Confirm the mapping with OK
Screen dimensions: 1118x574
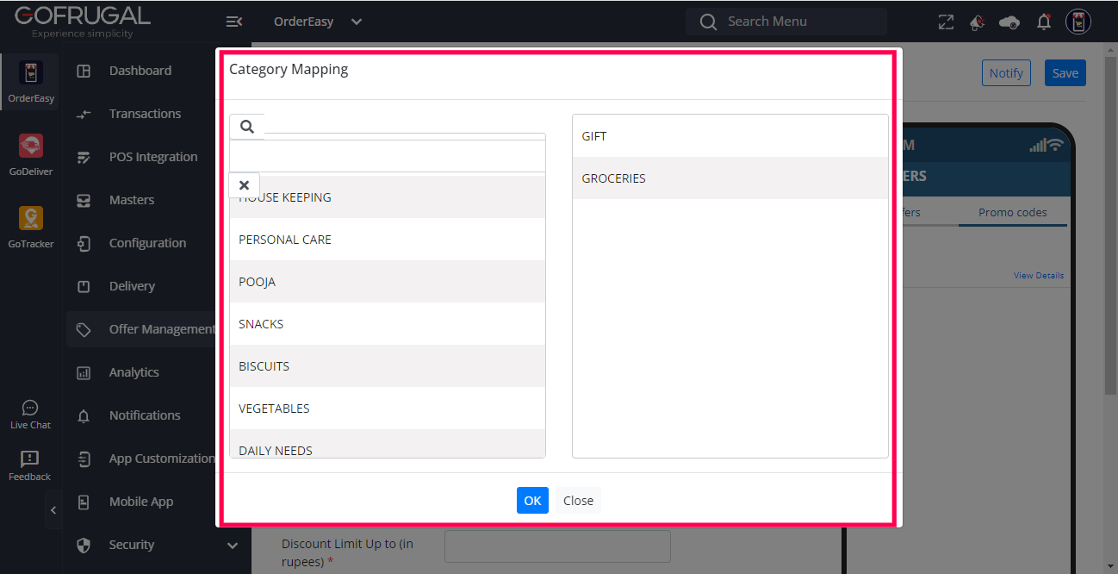click(532, 501)
